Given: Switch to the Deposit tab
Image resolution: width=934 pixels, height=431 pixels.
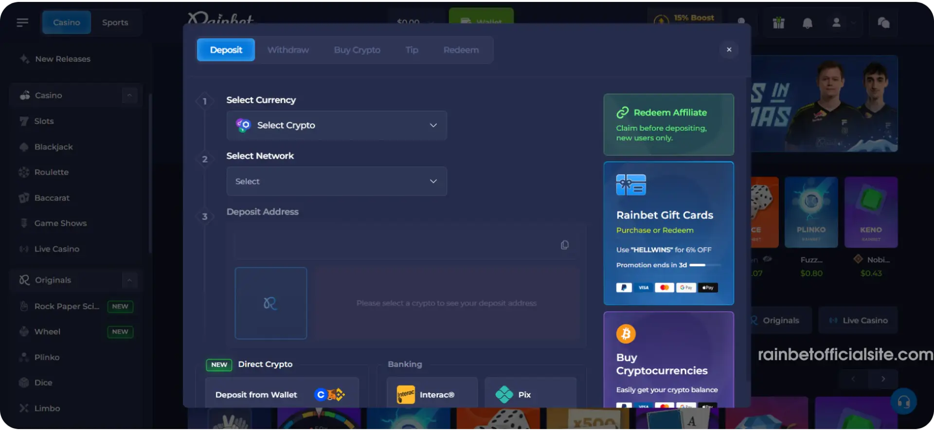Looking at the screenshot, I should tap(226, 50).
